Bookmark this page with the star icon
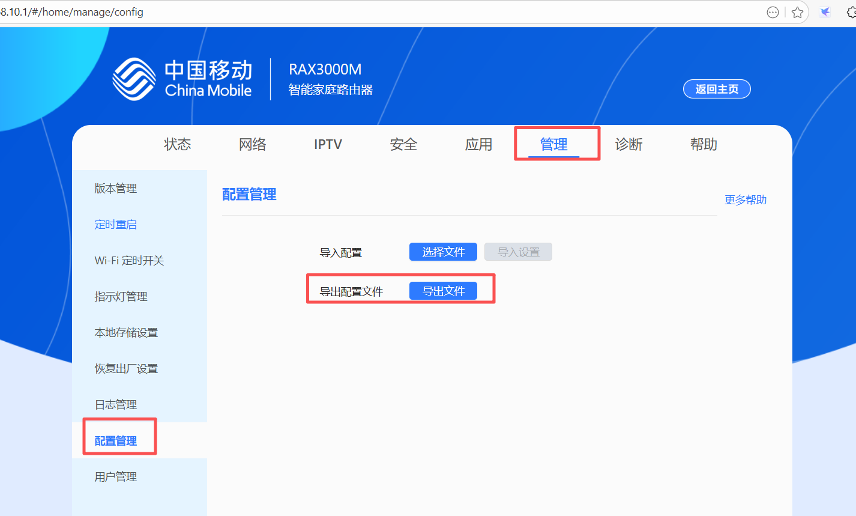Viewport: 856px width, 516px height. 797,12
